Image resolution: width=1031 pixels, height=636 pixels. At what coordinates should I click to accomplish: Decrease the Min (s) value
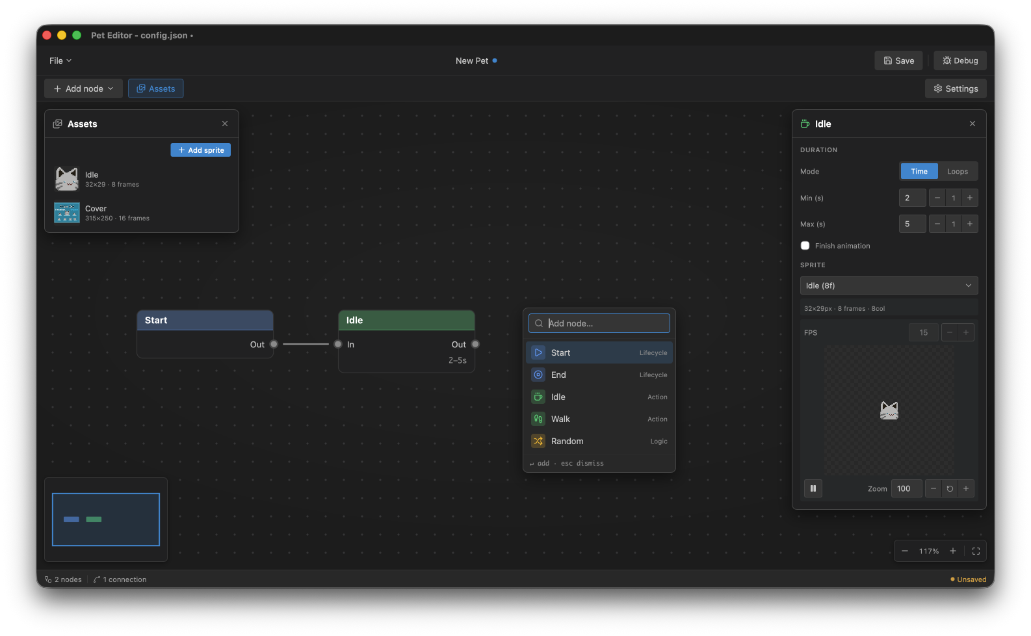click(x=937, y=198)
